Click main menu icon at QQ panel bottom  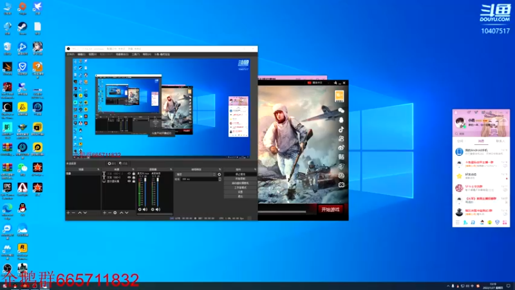(458, 222)
